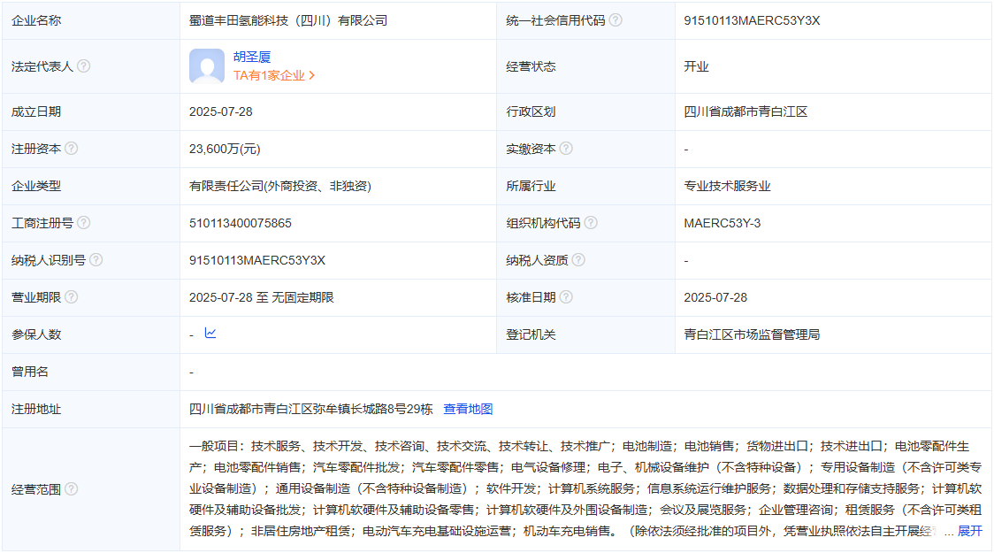Click the credit code value 91510113MAERC53Y3X
The width and height of the screenshot is (994, 553).
tap(752, 20)
